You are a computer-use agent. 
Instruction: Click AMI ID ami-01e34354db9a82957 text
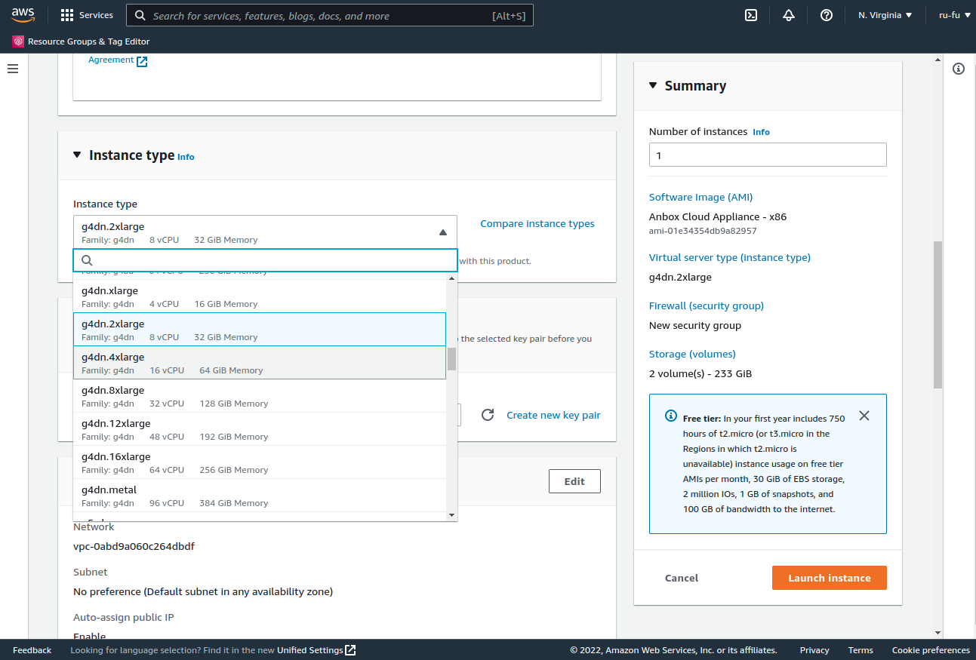click(x=703, y=231)
